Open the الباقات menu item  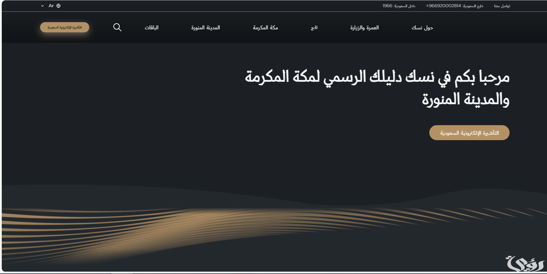[151, 28]
